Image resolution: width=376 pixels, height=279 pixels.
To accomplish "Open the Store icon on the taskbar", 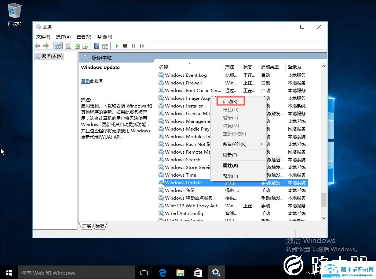I will coord(198,272).
